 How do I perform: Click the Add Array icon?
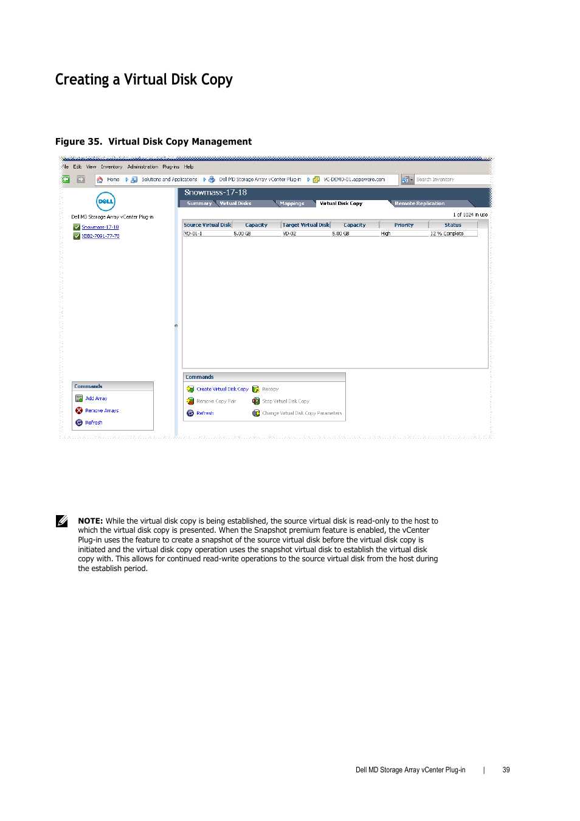[x=79, y=398]
